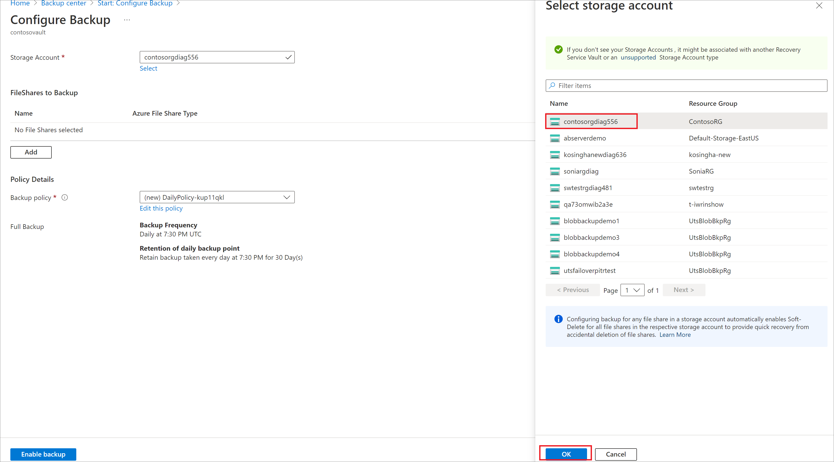Select the kosinghanewdiag636 storage account row
This screenshot has height=462, width=834.
[x=595, y=155]
